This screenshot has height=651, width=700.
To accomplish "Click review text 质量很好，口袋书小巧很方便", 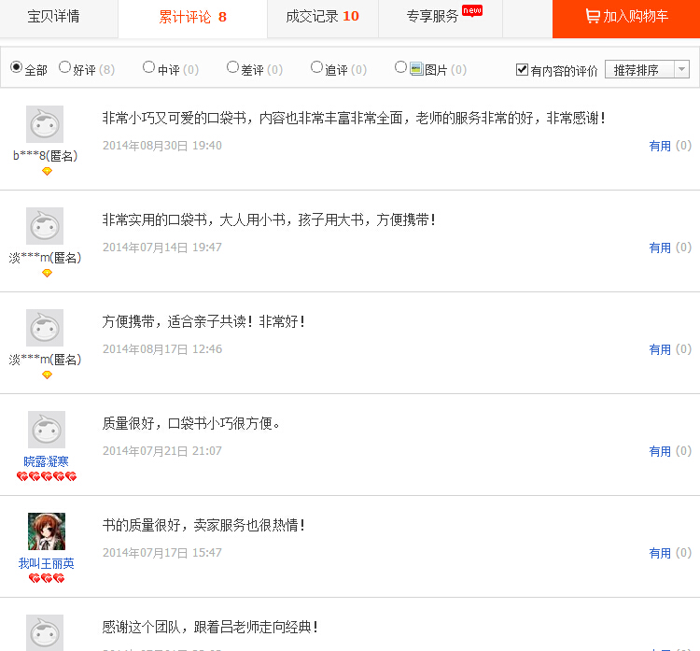I will coord(190,423).
